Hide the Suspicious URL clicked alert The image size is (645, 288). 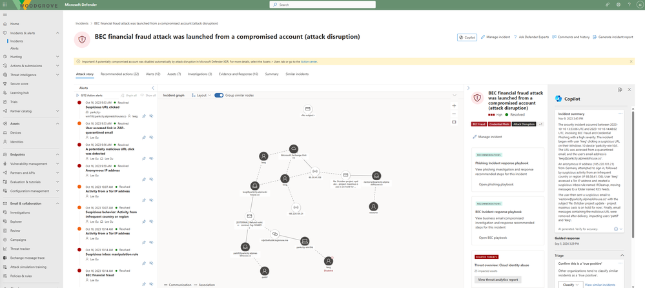click(151, 116)
